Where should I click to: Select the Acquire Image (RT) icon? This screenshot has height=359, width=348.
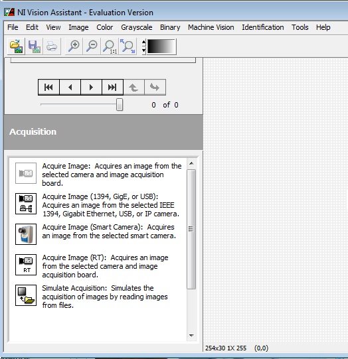tap(26, 265)
